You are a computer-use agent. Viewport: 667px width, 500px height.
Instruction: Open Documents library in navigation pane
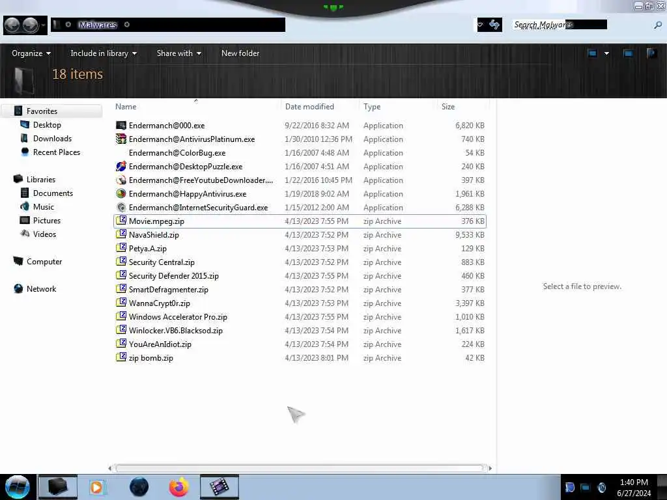click(53, 193)
